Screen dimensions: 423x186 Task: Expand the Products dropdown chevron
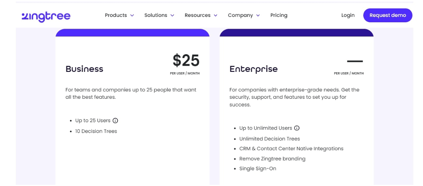pos(132,16)
